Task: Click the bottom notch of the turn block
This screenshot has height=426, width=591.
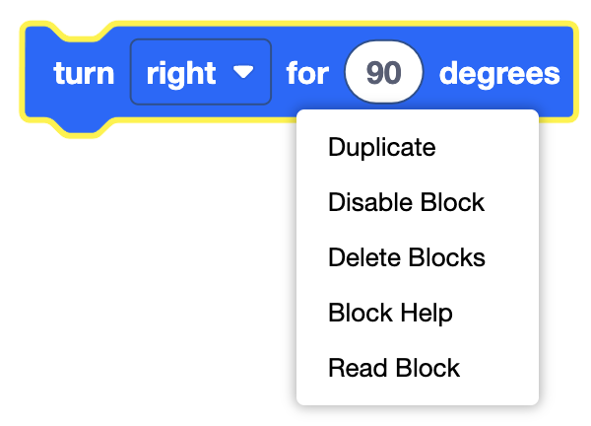Action: [x=83, y=124]
